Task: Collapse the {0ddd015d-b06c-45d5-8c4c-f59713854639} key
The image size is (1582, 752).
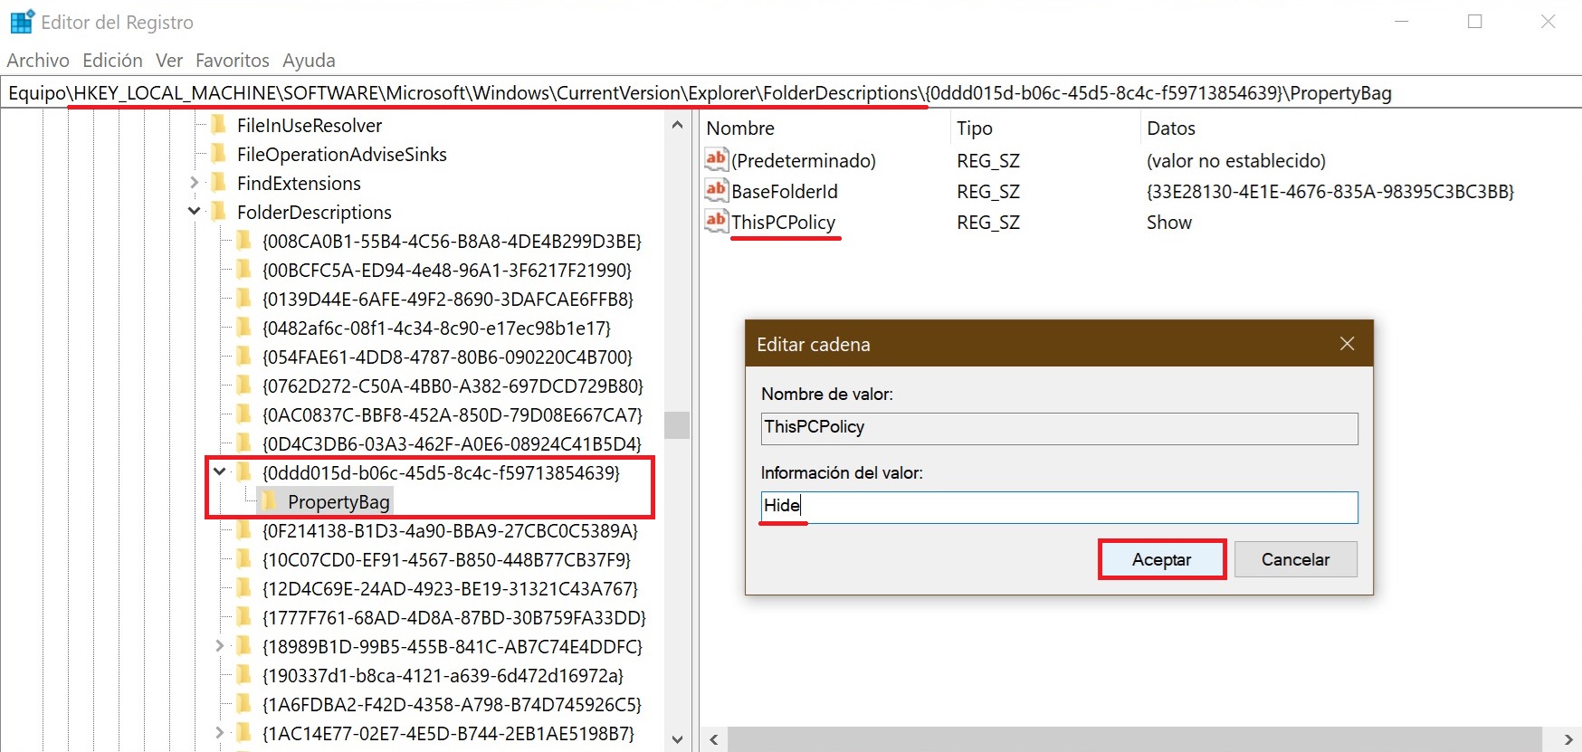Action: point(219,472)
